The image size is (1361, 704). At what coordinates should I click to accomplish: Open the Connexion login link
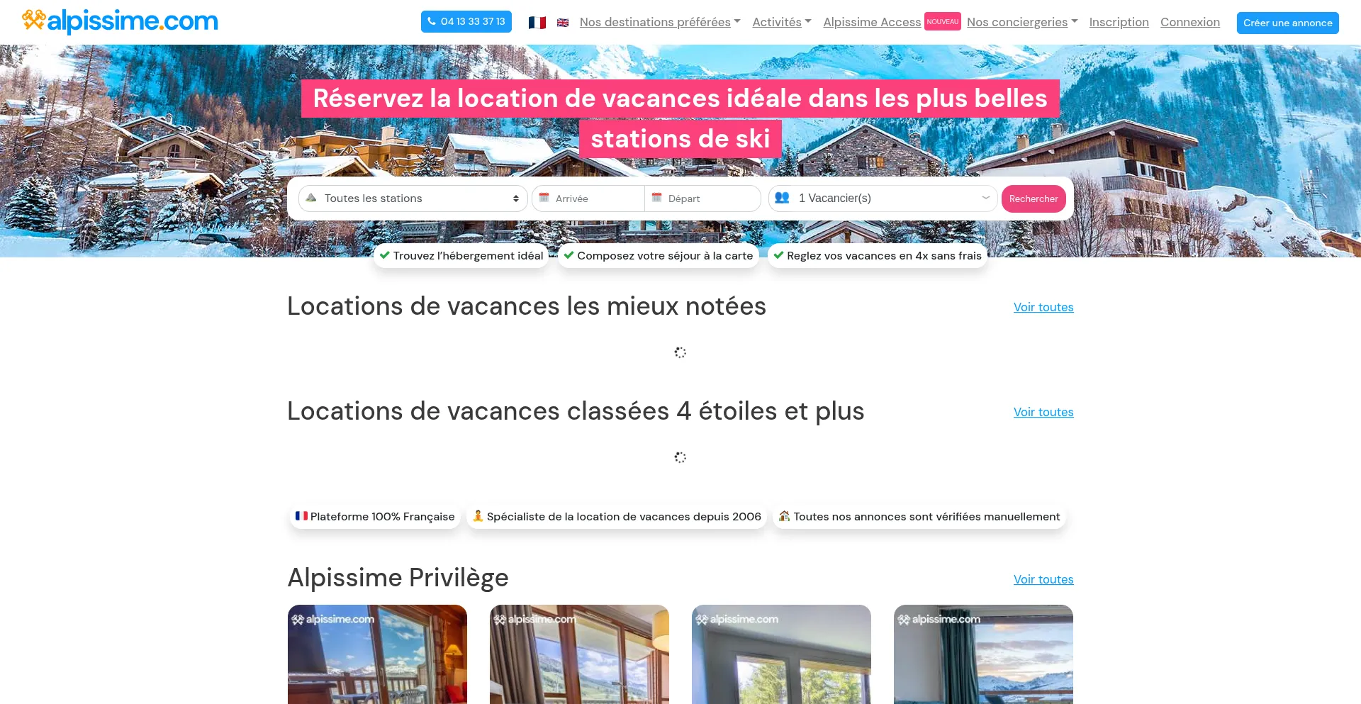tap(1190, 22)
